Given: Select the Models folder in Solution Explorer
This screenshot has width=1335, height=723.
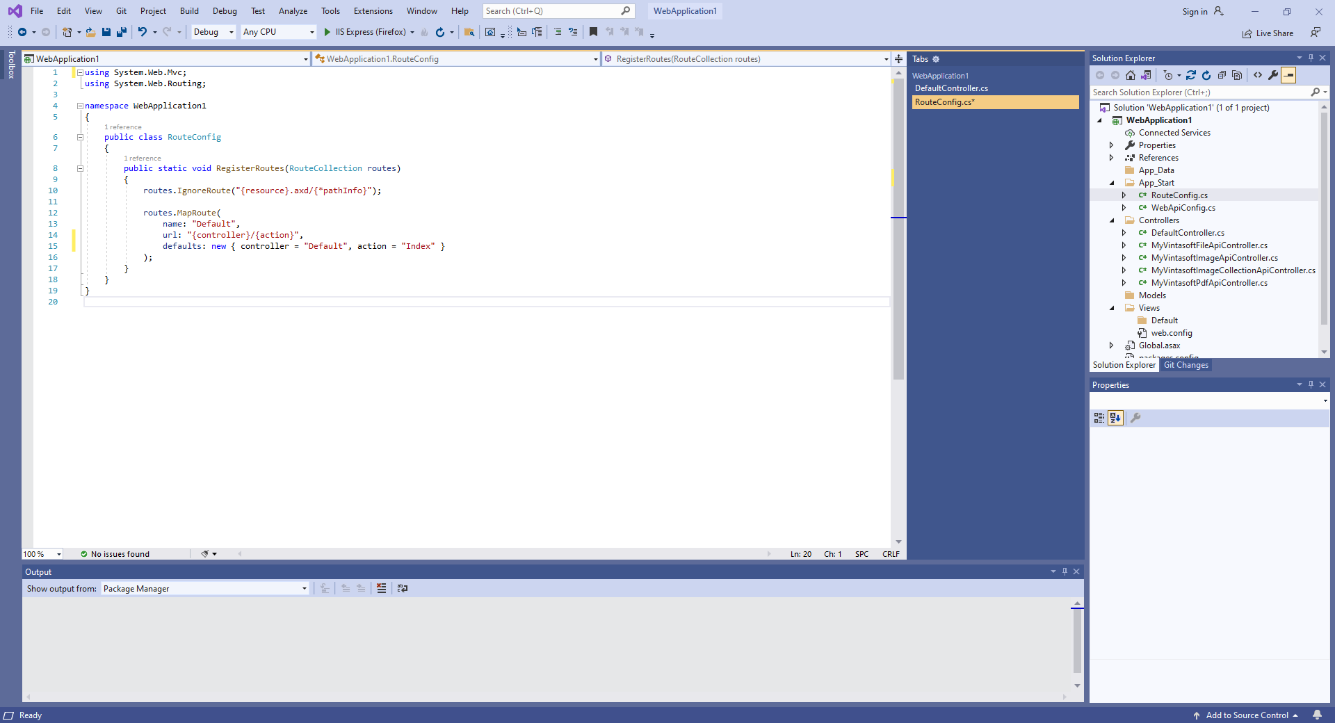Looking at the screenshot, I should point(1152,295).
